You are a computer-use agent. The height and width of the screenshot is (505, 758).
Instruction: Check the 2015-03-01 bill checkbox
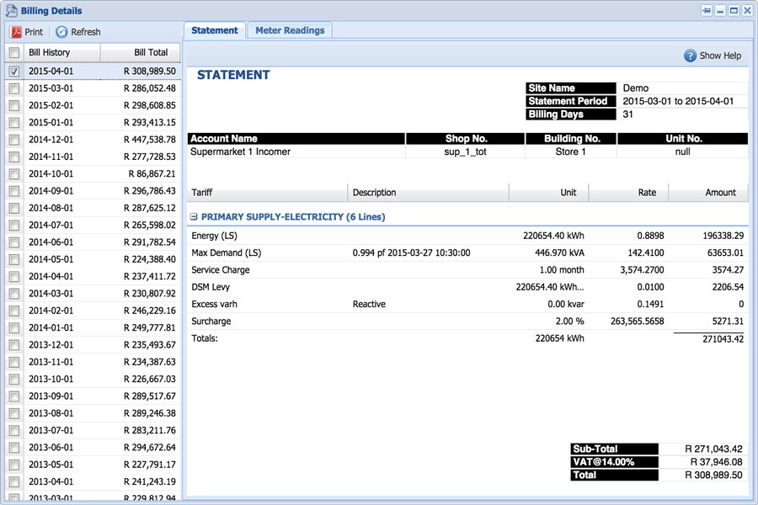(x=14, y=88)
